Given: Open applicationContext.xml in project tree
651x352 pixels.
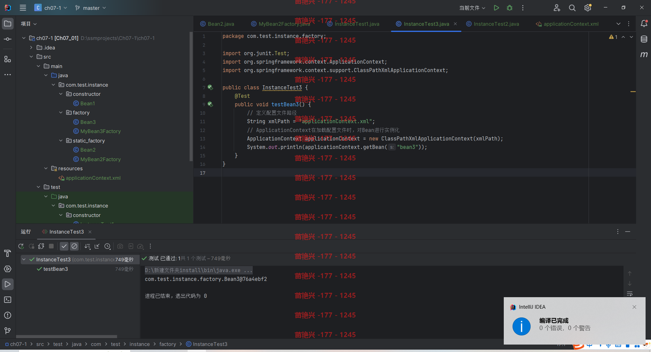Looking at the screenshot, I should click(x=90, y=178).
